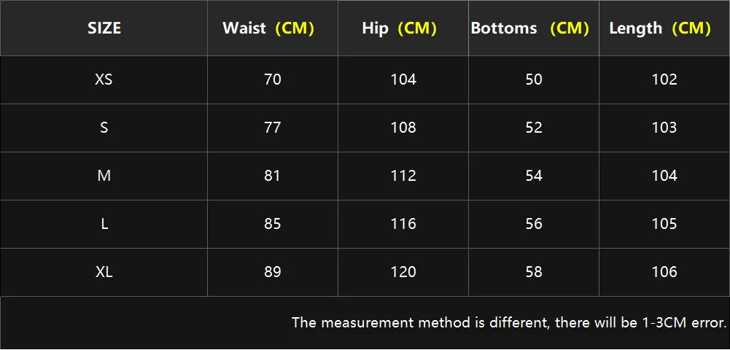Select the Length (CM) header cell
This screenshot has width=730, height=350.
[x=659, y=28]
